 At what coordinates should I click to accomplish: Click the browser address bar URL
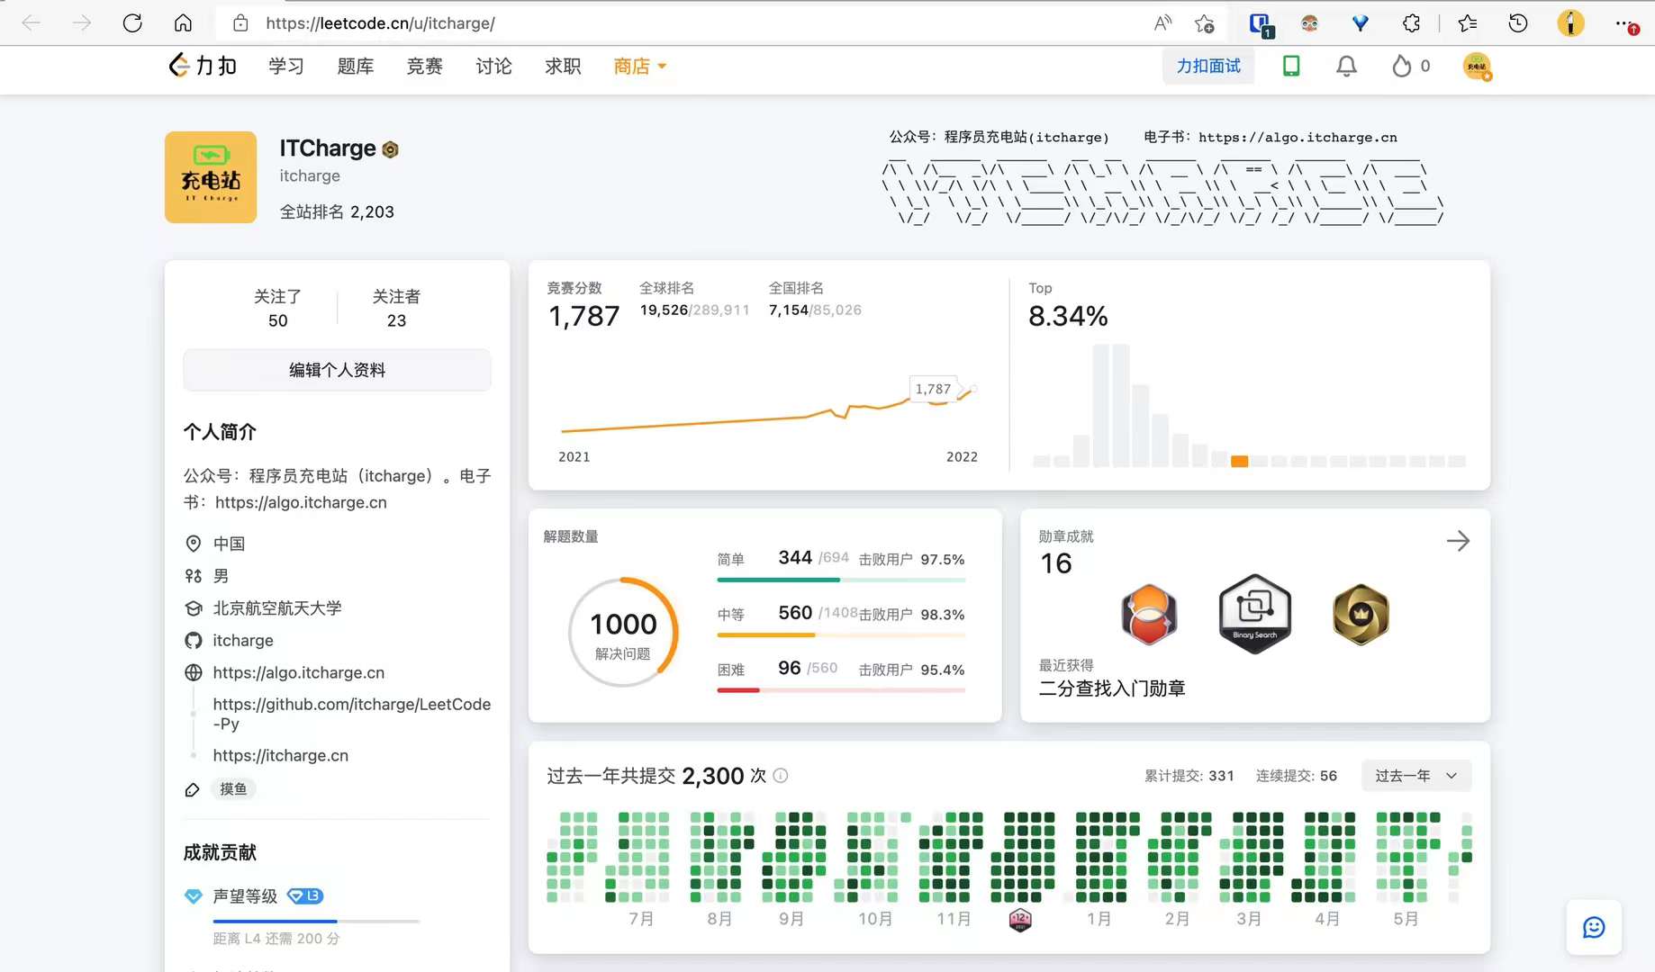380,23
